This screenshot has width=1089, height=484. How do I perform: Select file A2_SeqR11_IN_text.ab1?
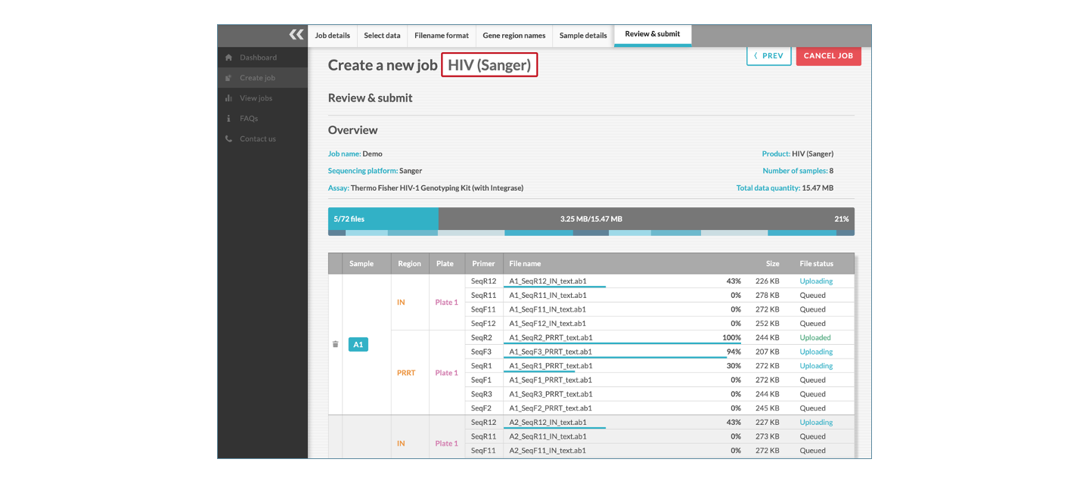pyautogui.click(x=548, y=436)
